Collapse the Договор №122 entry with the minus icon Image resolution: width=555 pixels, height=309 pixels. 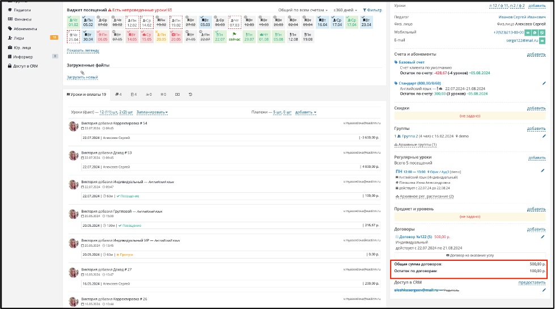coord(397,237)
